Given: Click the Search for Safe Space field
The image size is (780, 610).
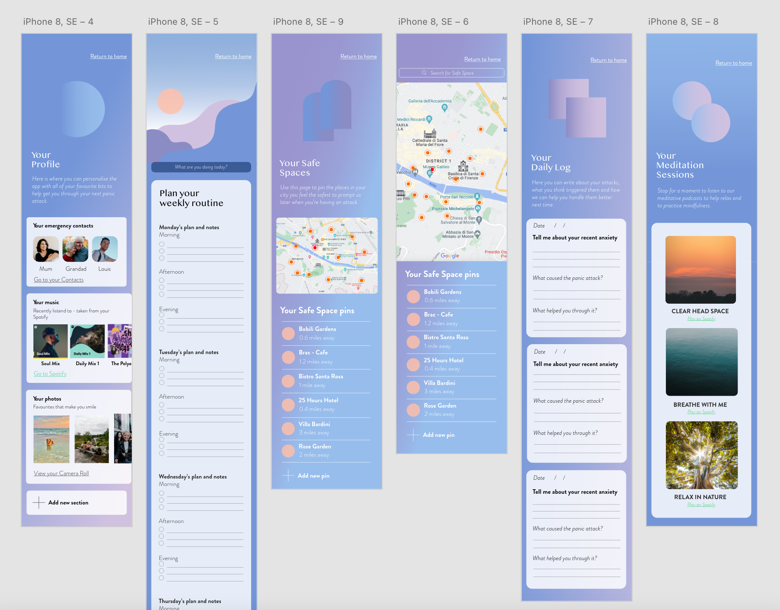Looking at the screenshot, I should [x=451, y=73].
